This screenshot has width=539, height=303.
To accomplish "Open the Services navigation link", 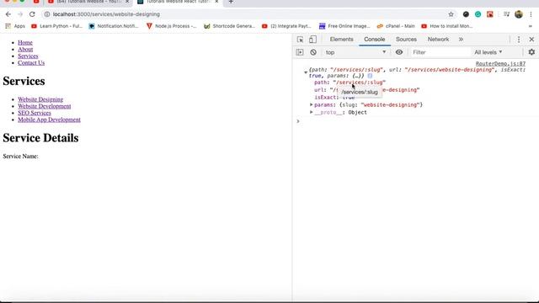I will click(28, 56).
